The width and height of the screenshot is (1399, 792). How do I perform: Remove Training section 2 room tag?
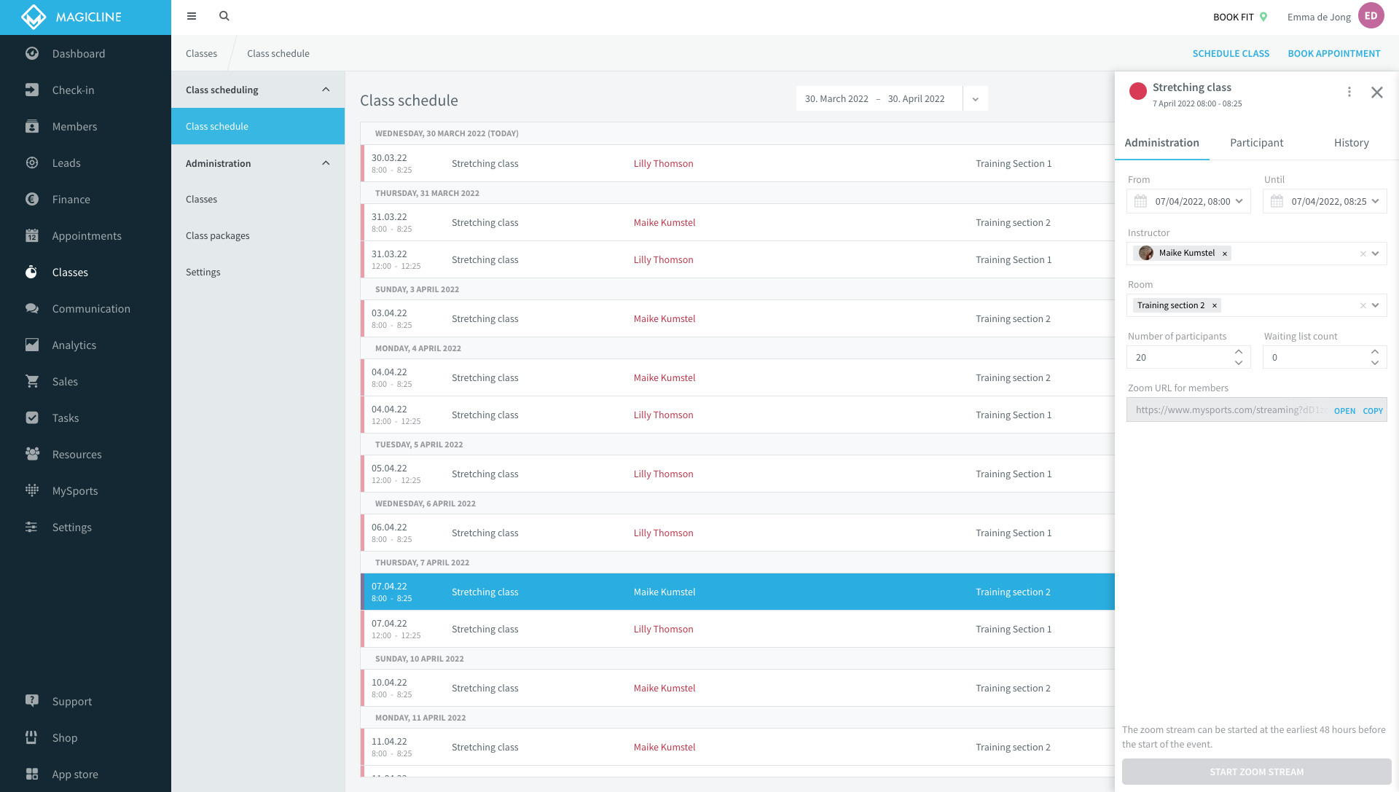(1215, 306)
